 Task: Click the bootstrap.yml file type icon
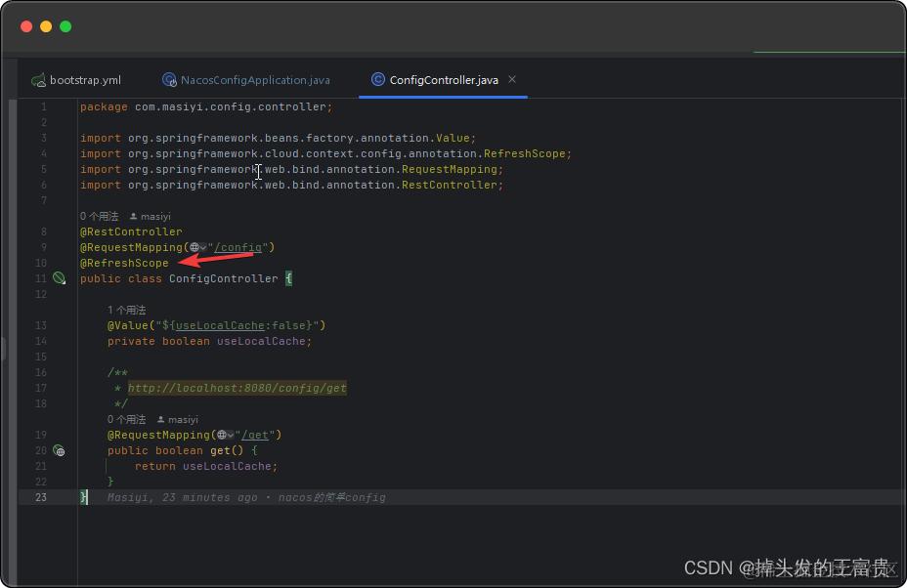[38, 80]
